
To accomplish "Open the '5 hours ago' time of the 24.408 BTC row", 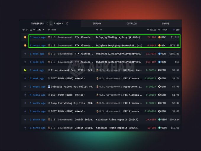I will 38,37.
